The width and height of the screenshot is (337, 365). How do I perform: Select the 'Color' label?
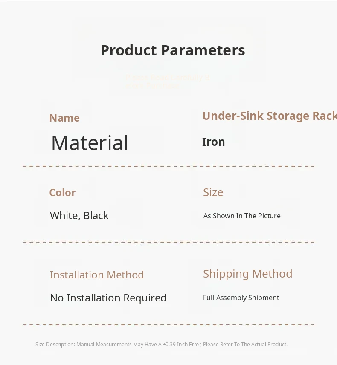pyautogui.click(x=62, y=193)
